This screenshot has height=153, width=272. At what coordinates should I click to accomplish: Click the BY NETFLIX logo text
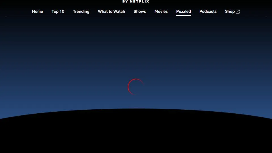(136, 1)
